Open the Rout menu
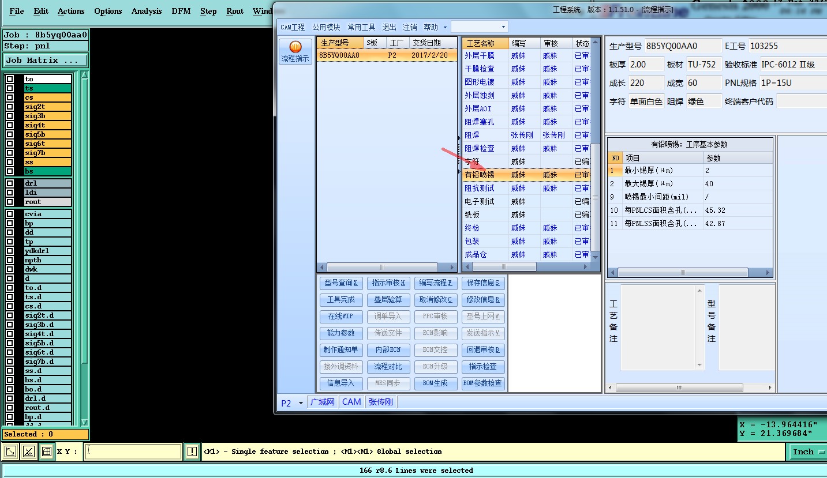 (x=235, y=11)
